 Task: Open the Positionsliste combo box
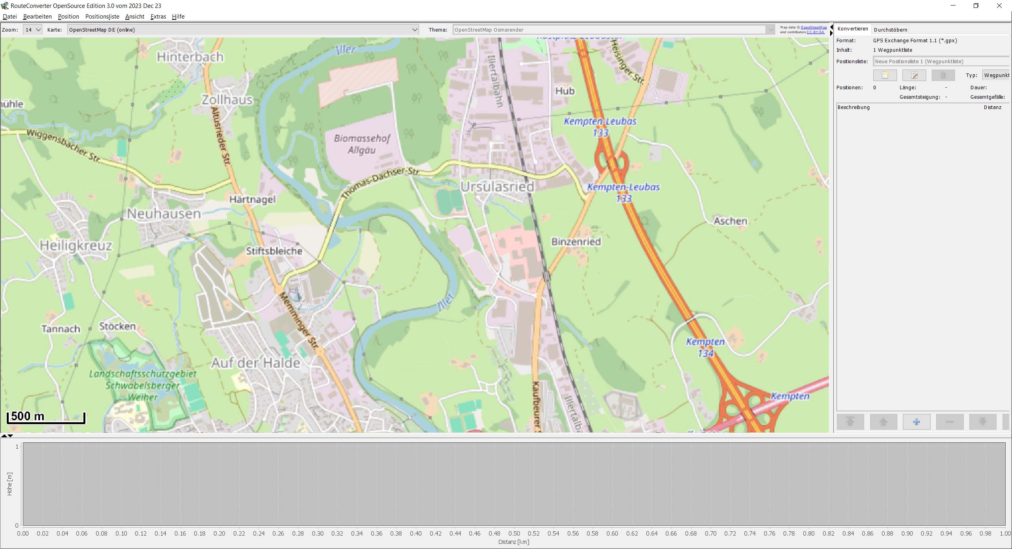941,61
